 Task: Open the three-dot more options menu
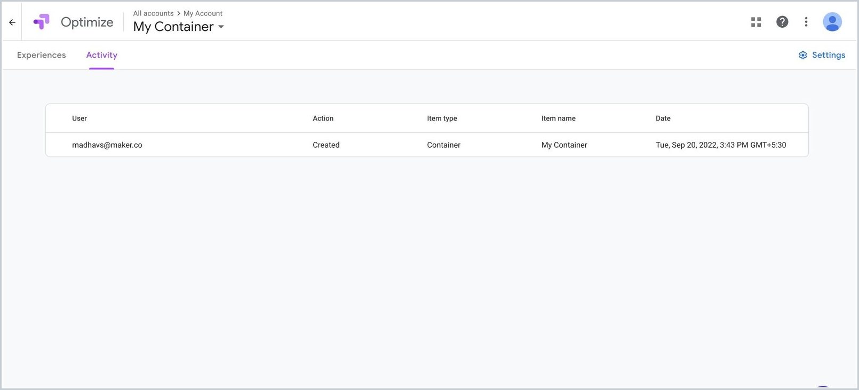(x=806, y=22)
